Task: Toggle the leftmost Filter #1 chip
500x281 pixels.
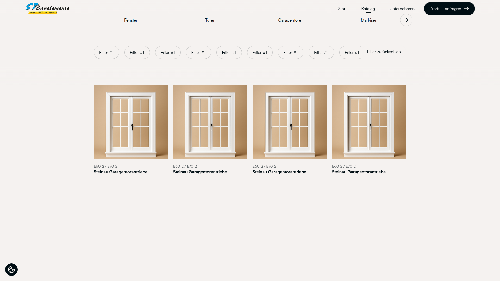Action: (106, 52)
